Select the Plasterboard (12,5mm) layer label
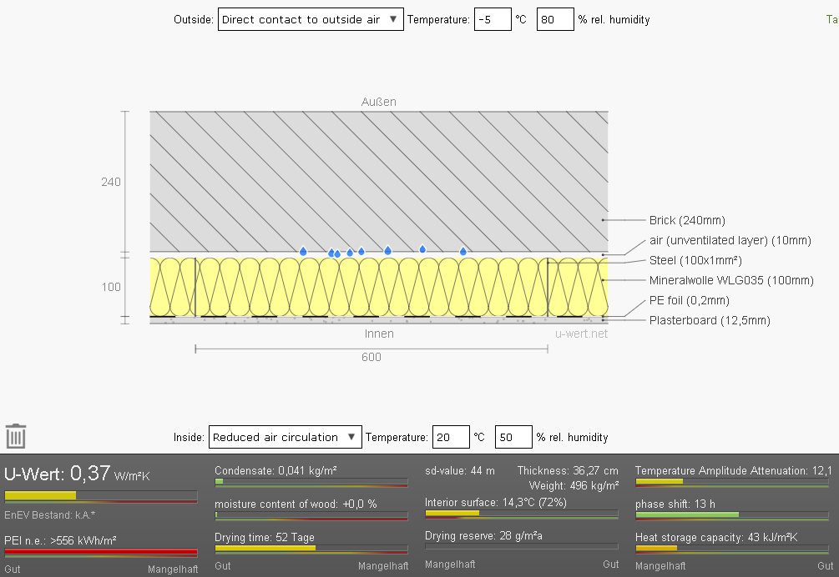 pyautogui.click(x=710, y=320)
